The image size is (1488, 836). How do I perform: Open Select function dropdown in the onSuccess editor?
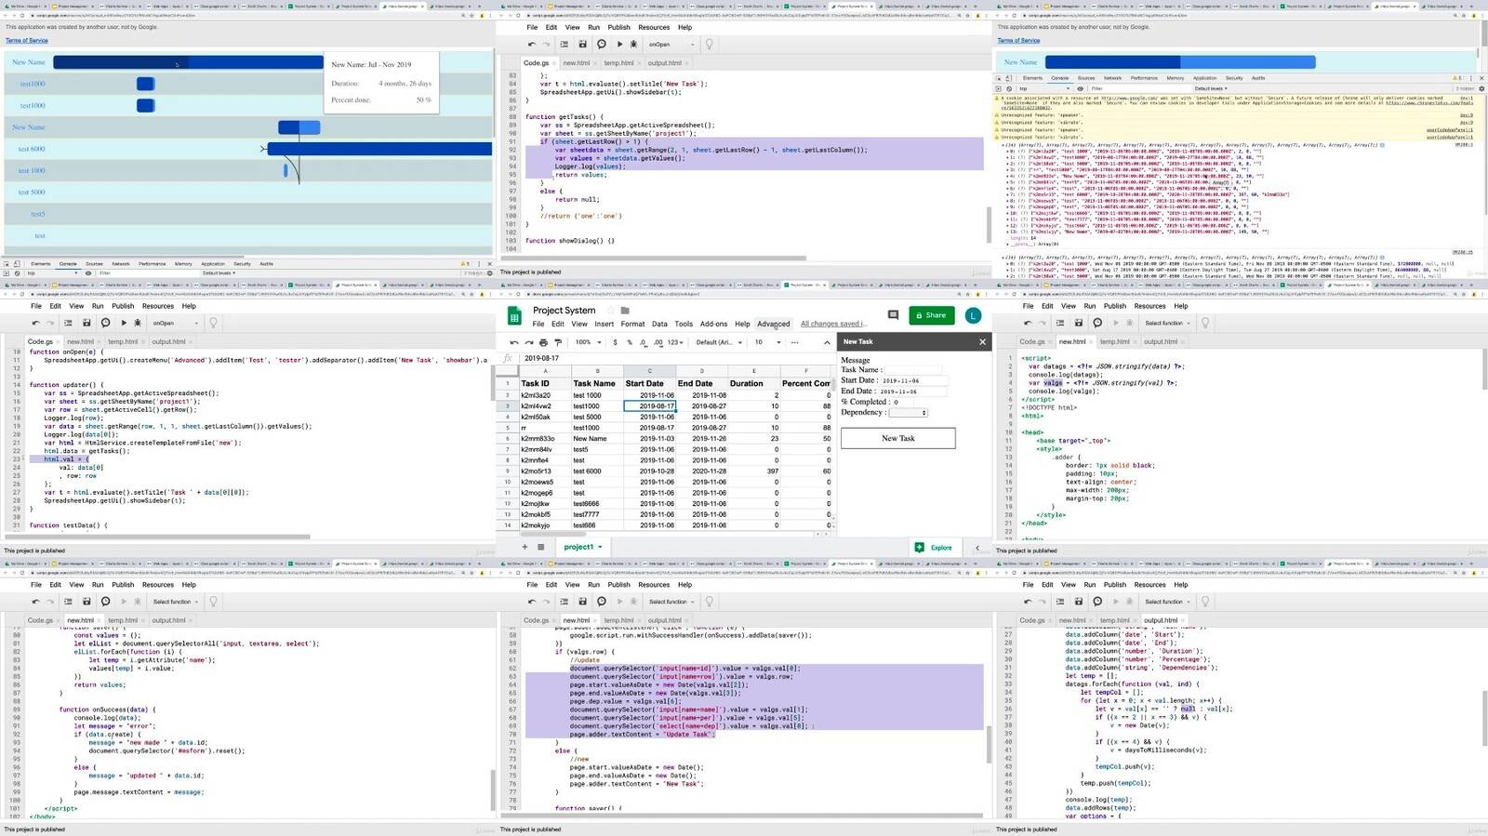[x=176, y=602]
